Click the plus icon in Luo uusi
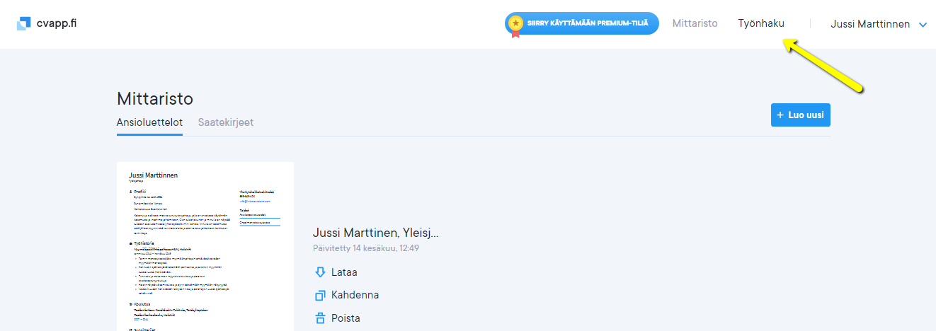 point(780,115)
